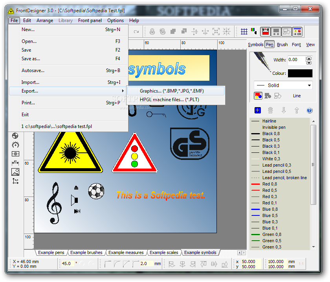
Task: Click the align left flag icon
Action: point(172,264)
